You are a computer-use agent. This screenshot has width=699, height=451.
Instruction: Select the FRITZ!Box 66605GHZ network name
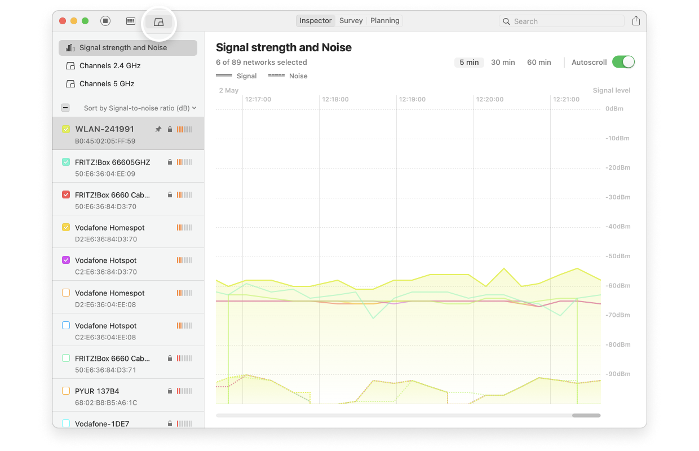pos(113,162)
